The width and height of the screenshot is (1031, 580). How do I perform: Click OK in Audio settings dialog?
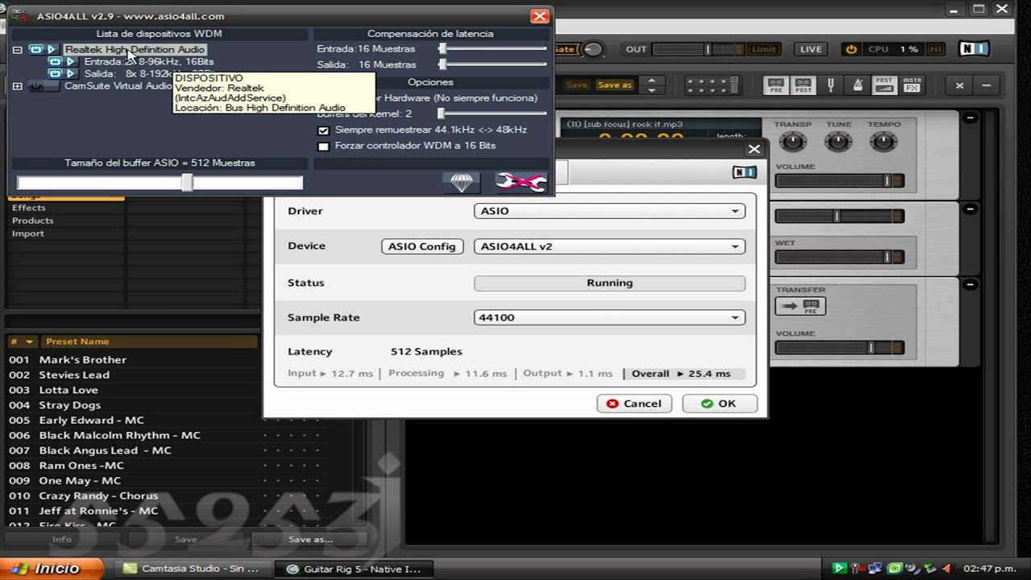click(x=719, y=404)
